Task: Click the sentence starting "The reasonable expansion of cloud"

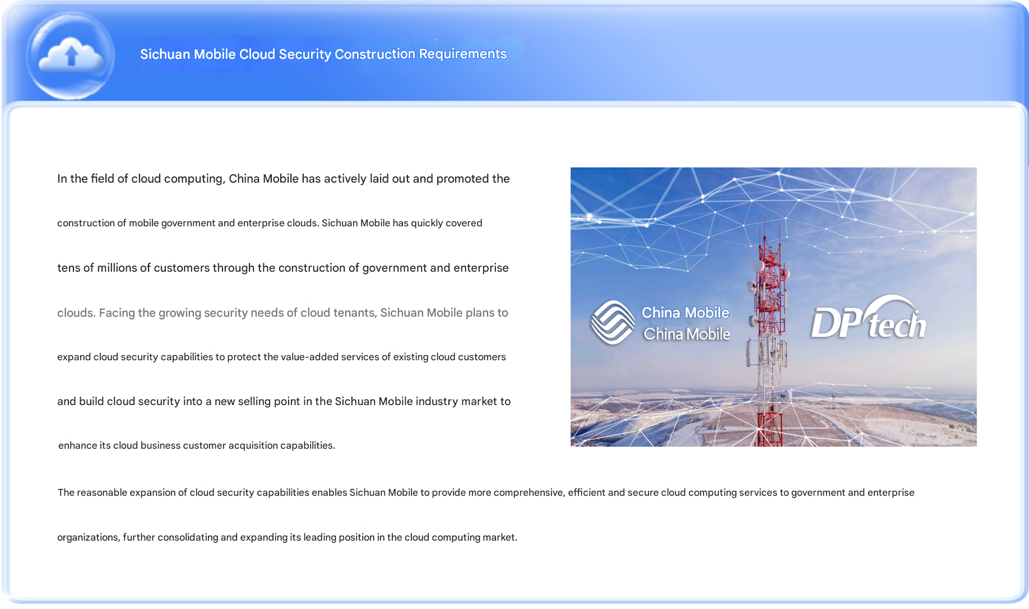Action: point(485,492)
